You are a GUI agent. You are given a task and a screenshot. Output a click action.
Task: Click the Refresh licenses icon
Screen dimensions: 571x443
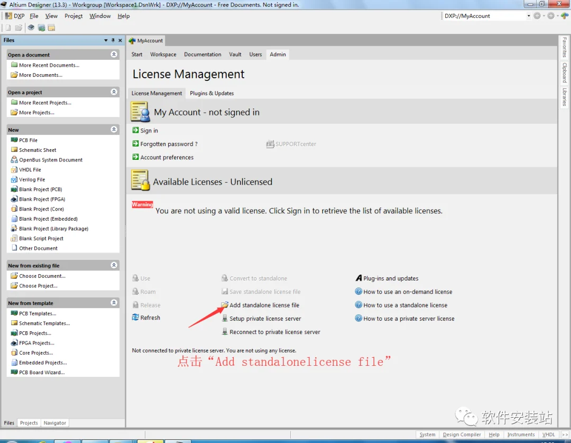135,317
